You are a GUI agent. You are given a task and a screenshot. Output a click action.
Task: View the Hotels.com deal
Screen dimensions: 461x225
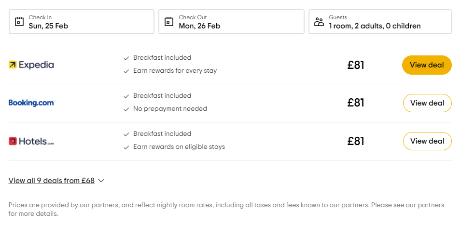[x=427, y=141]
